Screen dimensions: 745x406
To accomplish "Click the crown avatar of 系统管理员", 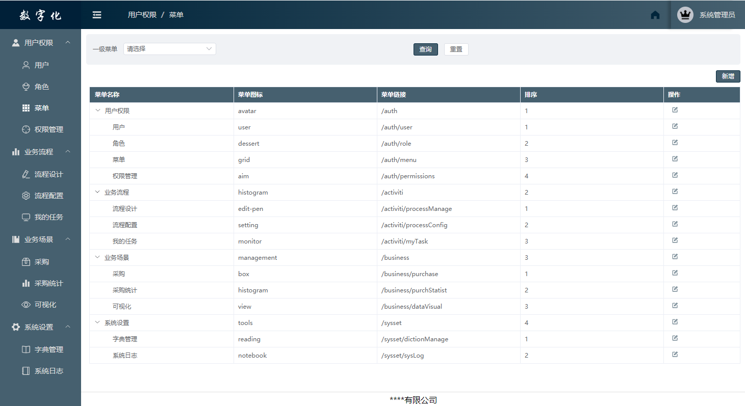I will pyautogui.click(x=685, y=15).
